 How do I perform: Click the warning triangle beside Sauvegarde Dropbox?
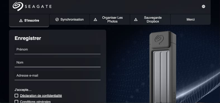[x=136, y=20]
